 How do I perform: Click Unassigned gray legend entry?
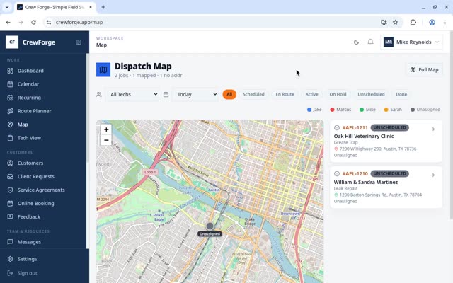[425, 110]
